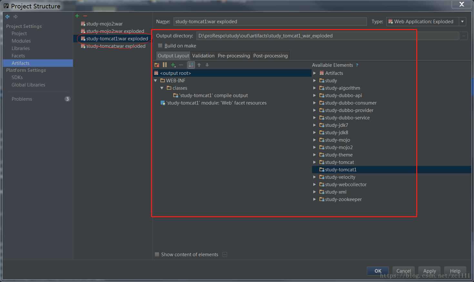Select the classes folder in layout tree

click(x=180, y=88)
